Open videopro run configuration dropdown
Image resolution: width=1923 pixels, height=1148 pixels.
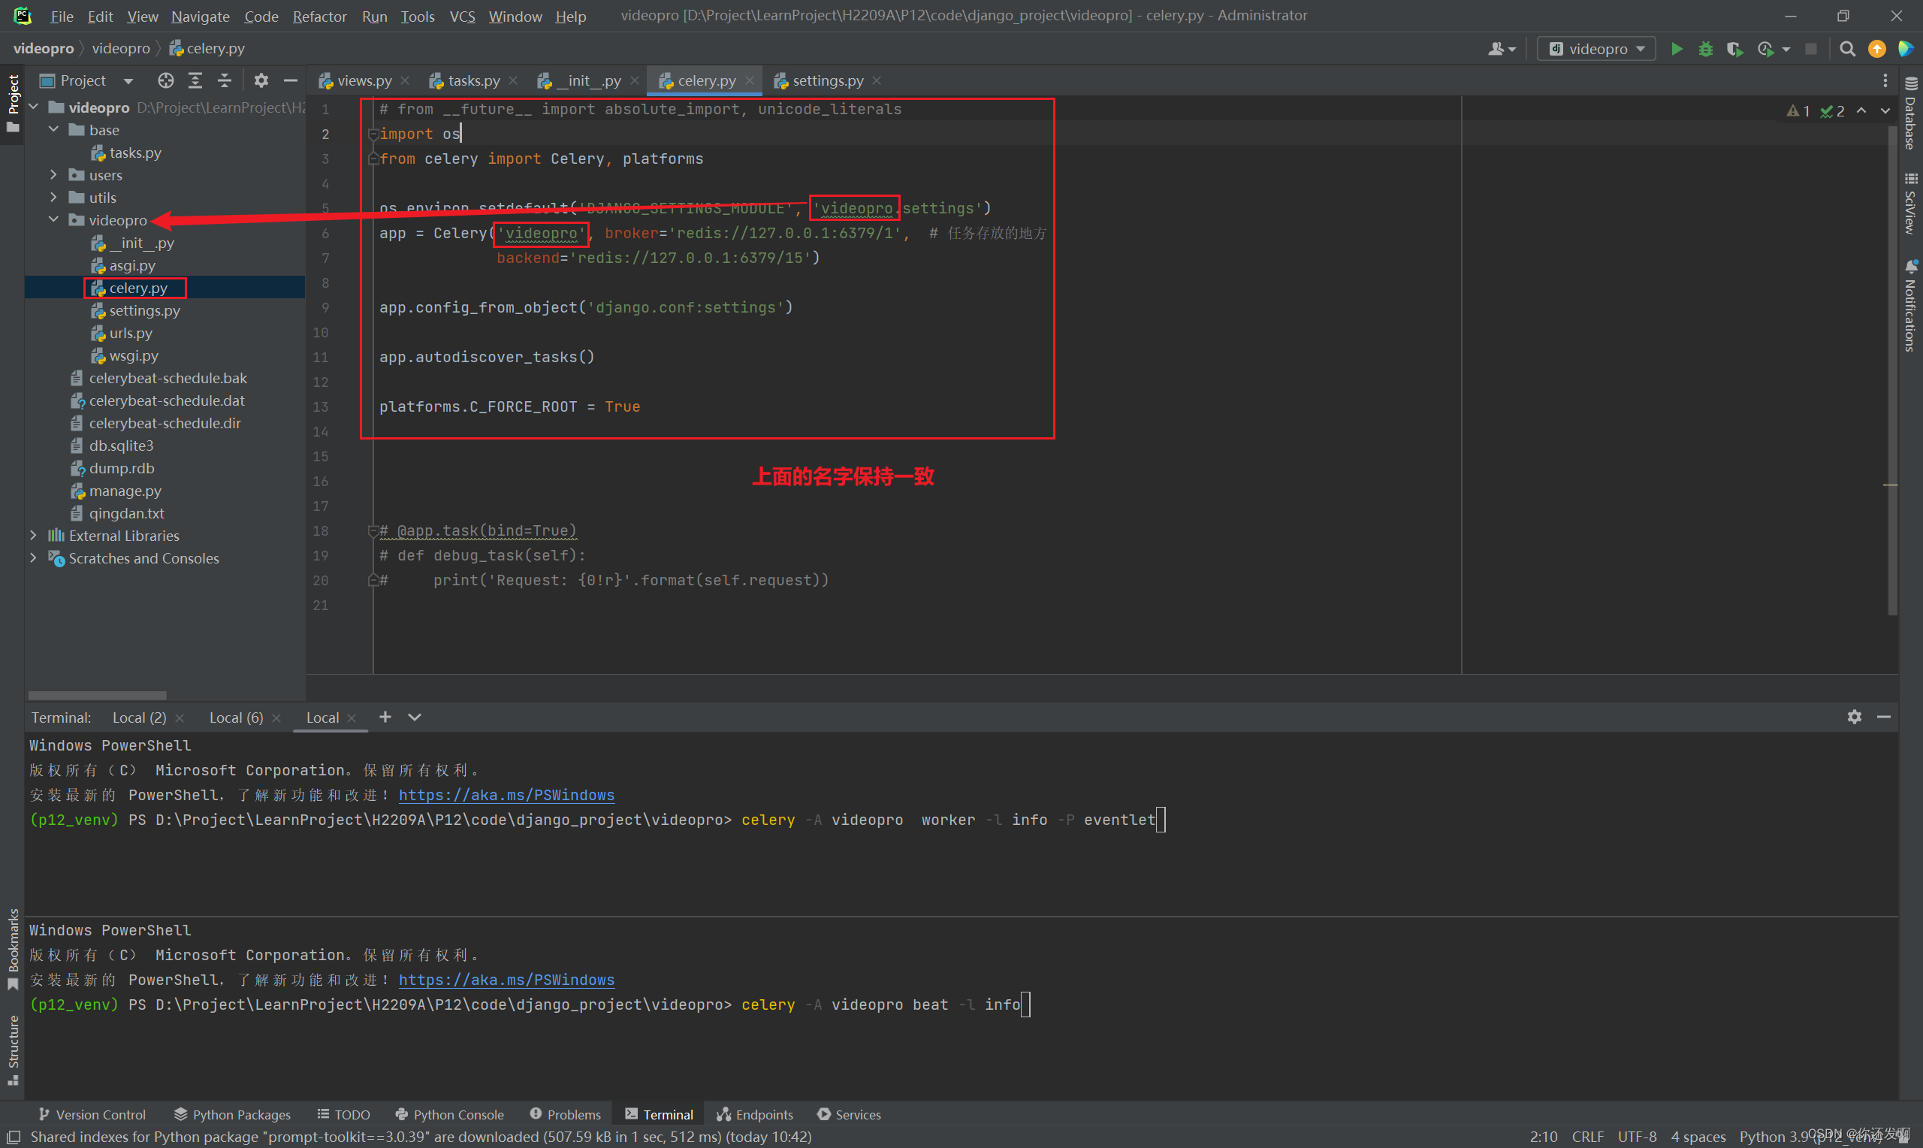pyautogui.click(x=1597, y=50)
